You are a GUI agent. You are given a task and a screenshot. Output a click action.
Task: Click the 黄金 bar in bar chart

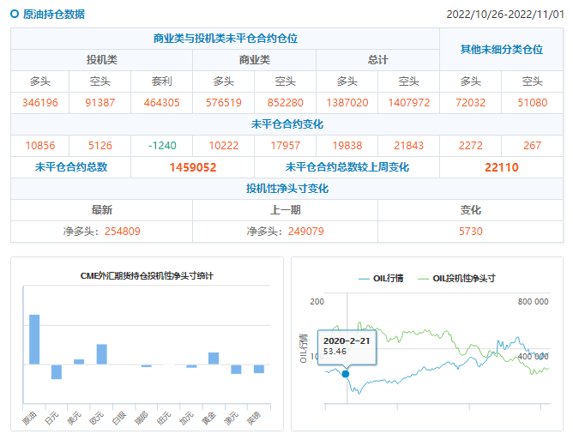coord(214,359)
